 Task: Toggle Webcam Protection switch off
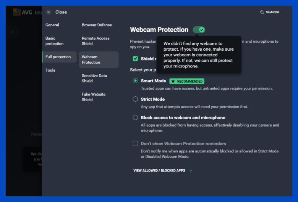click(199, 30)
